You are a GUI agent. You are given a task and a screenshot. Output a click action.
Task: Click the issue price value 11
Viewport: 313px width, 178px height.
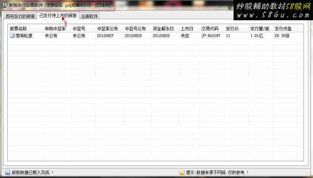228,36
